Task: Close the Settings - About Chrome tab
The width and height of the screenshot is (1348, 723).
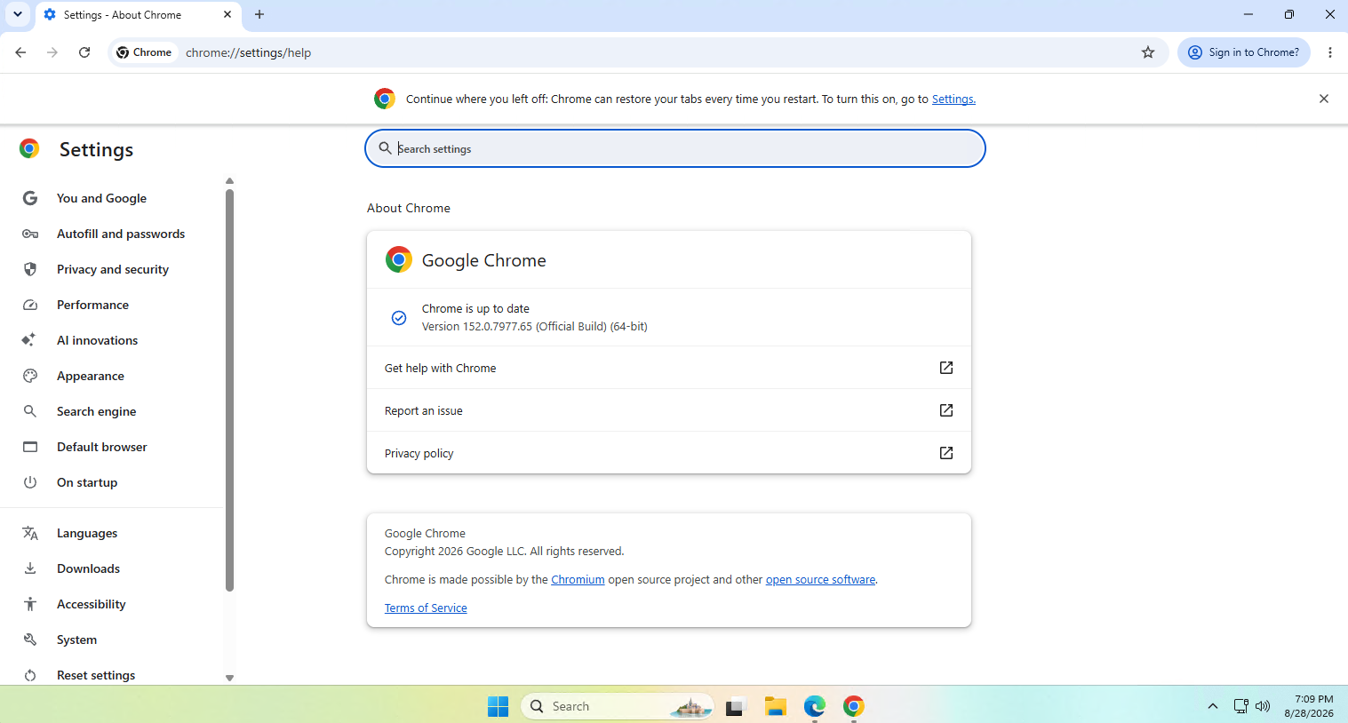Action: pyautogui.click(x=227, y=14)
